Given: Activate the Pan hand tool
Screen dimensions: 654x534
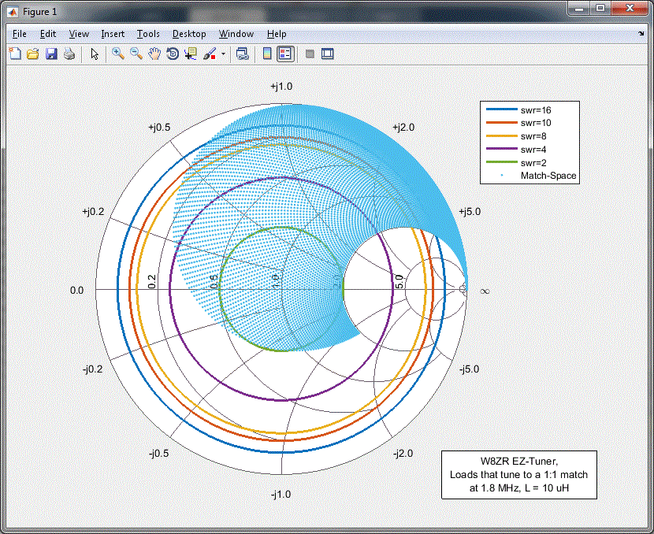Looking at the screenshot, I should (x=154, y=54).
